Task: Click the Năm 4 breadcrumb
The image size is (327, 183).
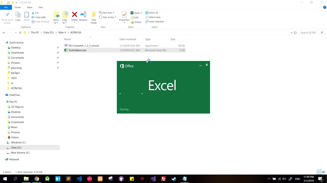Action: (x=62, y=33)
